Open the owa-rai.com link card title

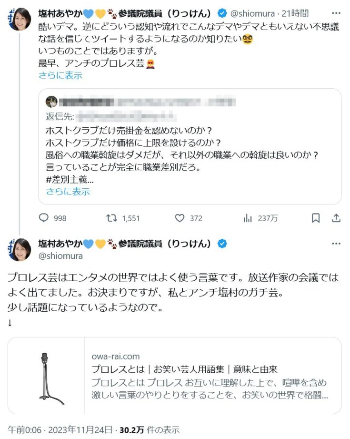(x=184, y=369)
